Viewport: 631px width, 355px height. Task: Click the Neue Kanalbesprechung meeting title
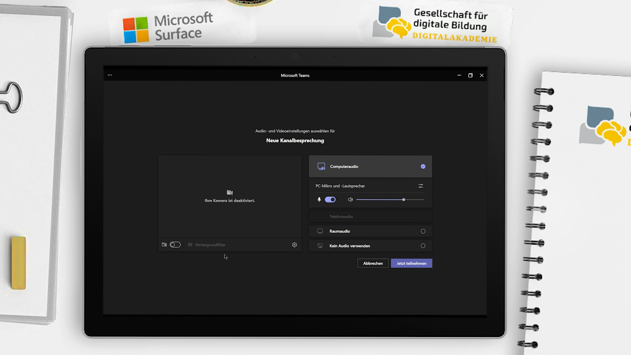(295, 140)
